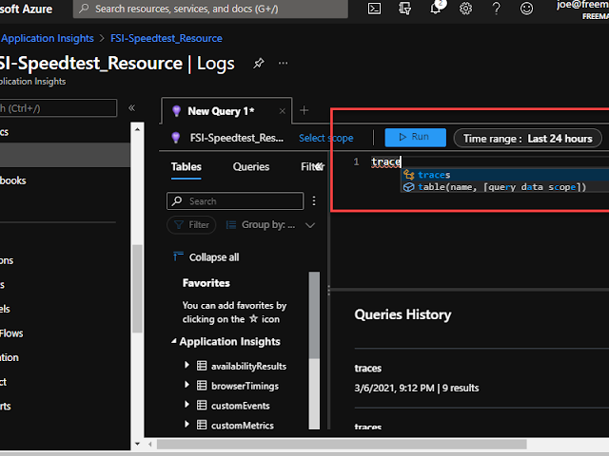609x456 pixels.
Task: Open the help question mark
Action: pos(496,9)
